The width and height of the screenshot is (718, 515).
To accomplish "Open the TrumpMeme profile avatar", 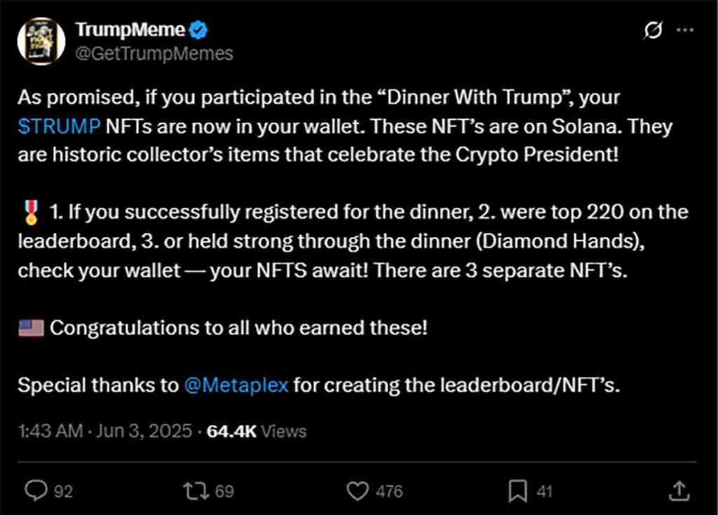I will click(x=41, y=41).
